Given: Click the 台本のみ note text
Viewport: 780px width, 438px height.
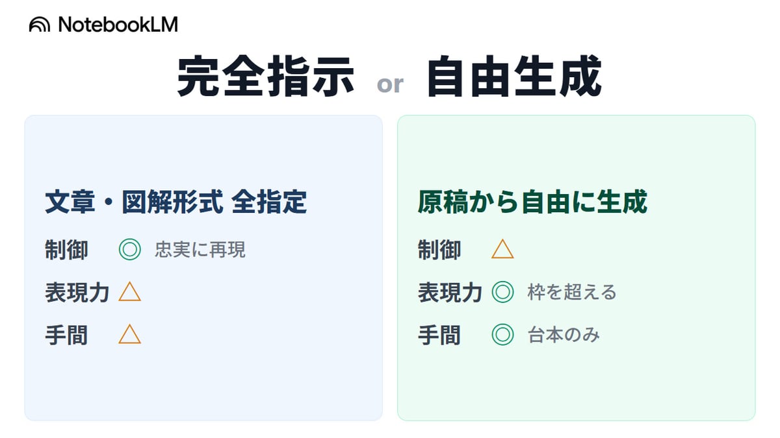Looking at the screenshot, I should click(563, 335).
